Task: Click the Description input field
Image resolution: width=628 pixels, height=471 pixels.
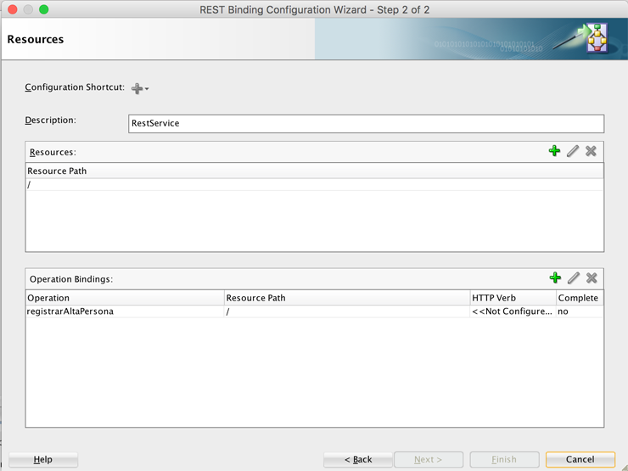Action: (366, 124)
